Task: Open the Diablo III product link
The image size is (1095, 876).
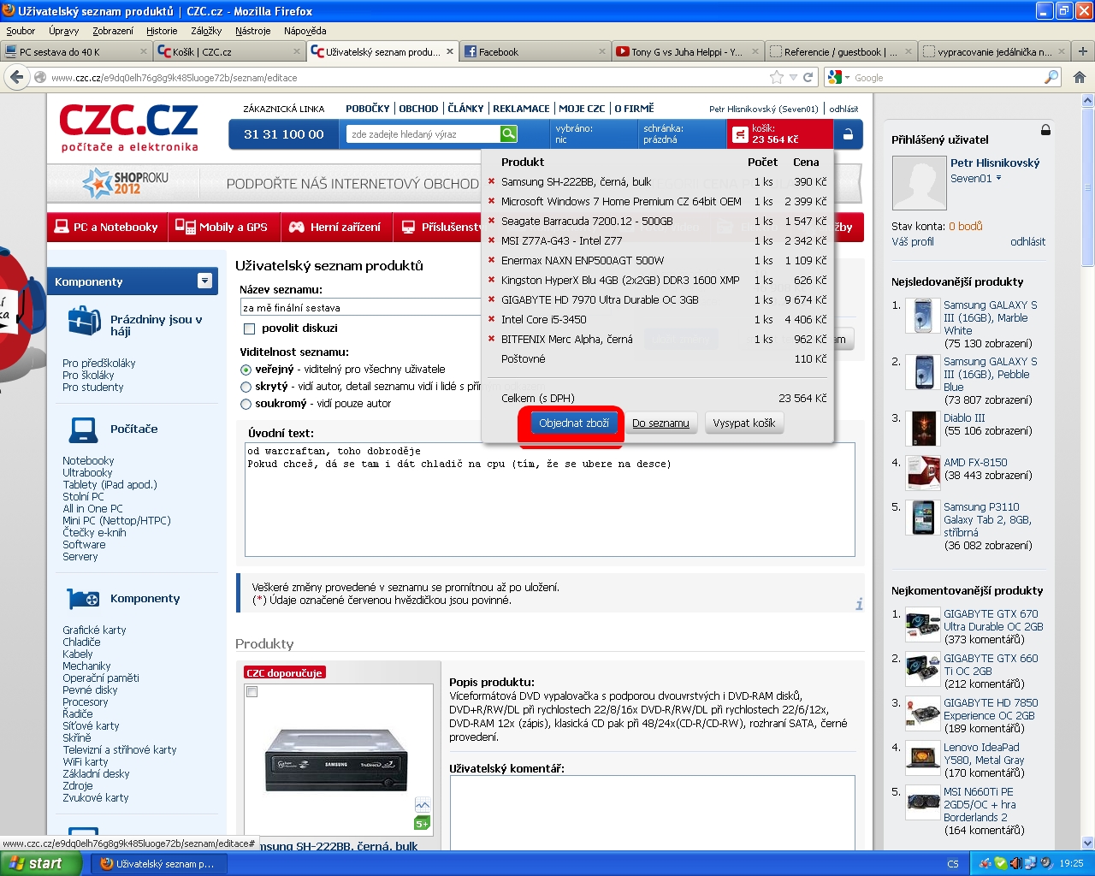Action: click(x=964, y=418)
